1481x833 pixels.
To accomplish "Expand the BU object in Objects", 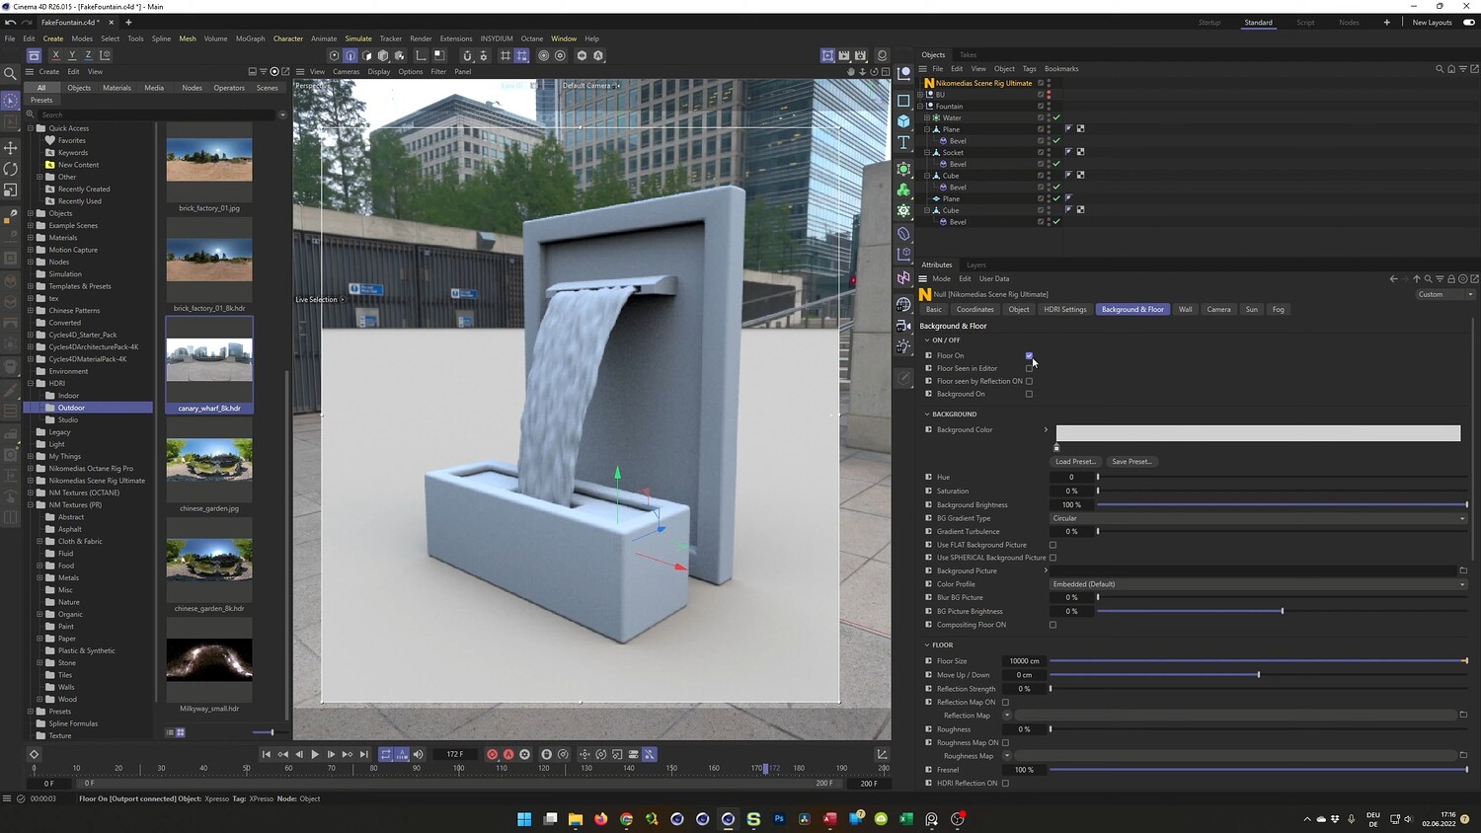I will [x=921, y=95].
